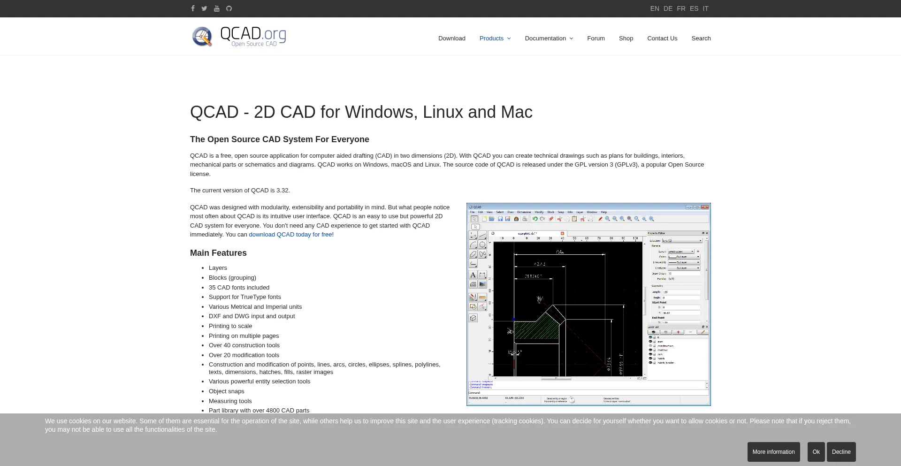This screenshot has height=466, width=901.
Task: Click the page title 'QCAD - 2D CAD for Windows, Linux and Mac'
Action: click(361, 112)
